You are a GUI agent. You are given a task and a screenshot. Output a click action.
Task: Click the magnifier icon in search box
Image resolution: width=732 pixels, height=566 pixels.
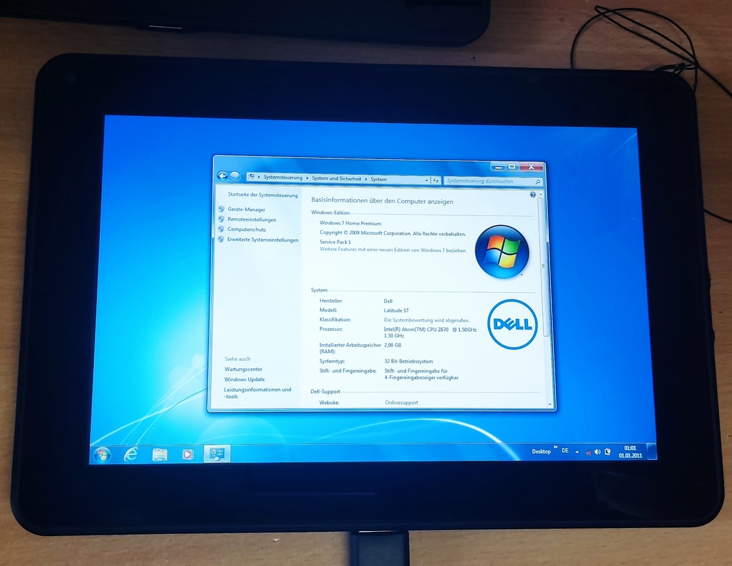537,182
